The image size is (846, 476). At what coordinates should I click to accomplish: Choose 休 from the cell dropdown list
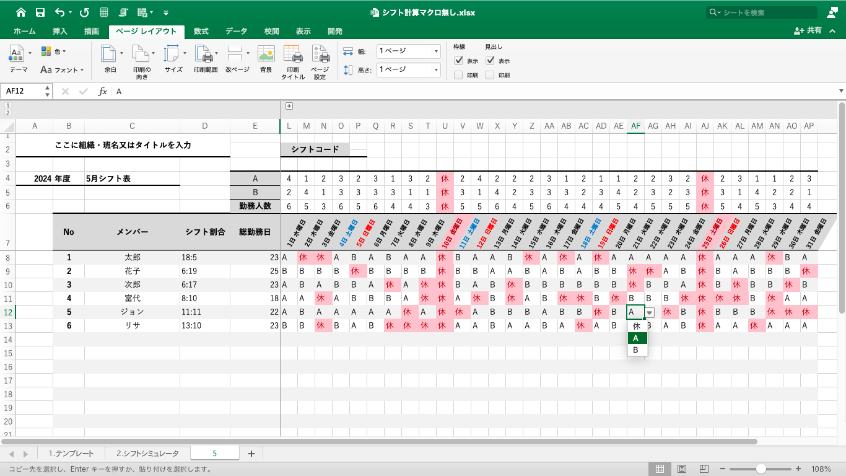click(x=637, y=325)
